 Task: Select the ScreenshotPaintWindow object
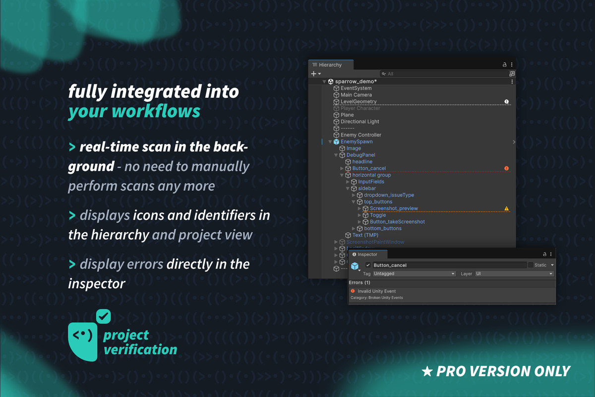(375, 242)
